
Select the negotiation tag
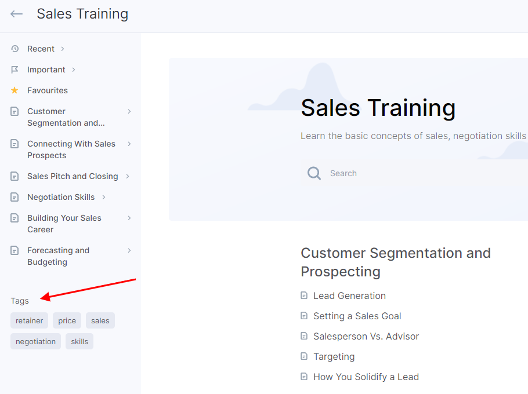point(36,341)
